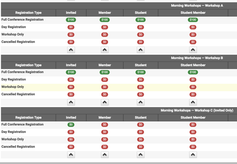Select Morning Workshops — Workshop C (Invited Only) header
Image resolution: width=237 pixels, height=164 pixels.
(197, 110)
